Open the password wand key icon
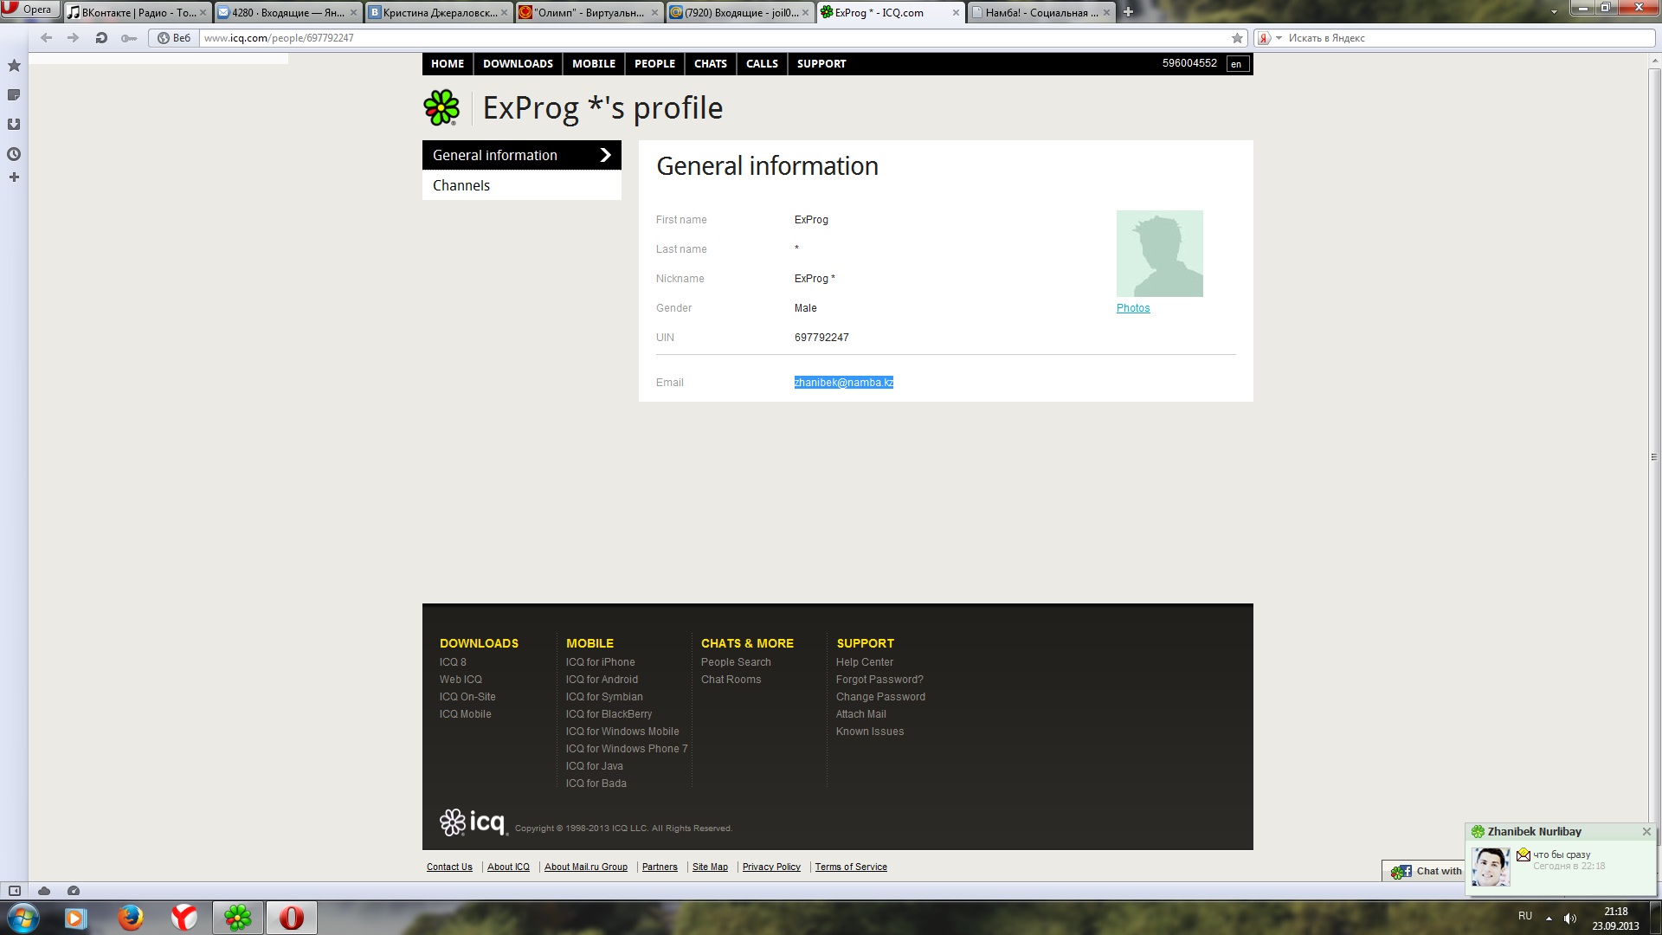 click(x=129, y=38)
